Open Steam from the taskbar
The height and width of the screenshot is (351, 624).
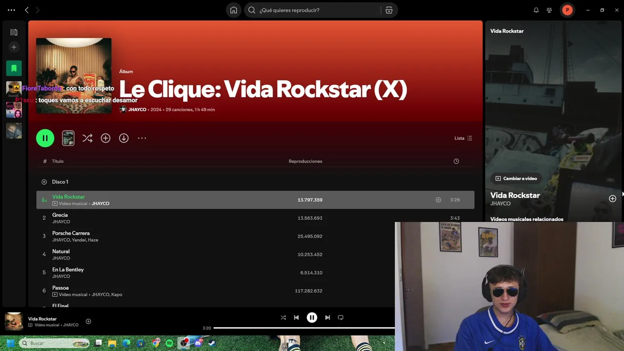tap(212, 343)
